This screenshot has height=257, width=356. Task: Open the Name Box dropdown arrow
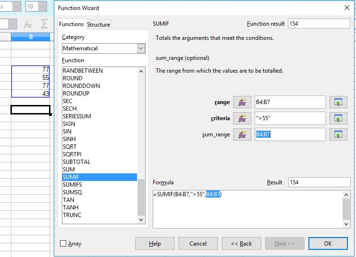12,24
